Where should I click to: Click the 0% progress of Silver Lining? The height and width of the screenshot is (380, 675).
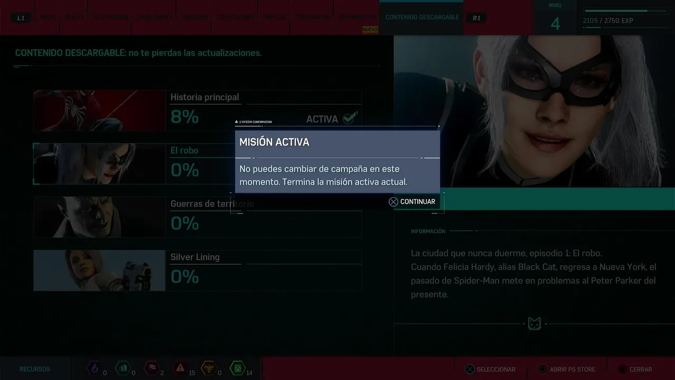pos(185,277)
